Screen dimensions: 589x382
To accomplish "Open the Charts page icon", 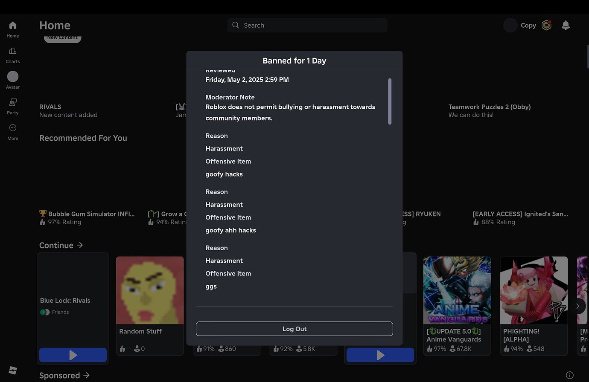I will tap(13, 51).
